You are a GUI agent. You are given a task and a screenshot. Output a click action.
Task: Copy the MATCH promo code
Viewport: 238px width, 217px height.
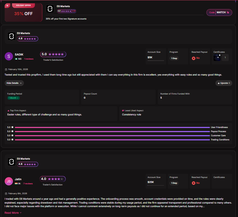[x=219, y=12]
